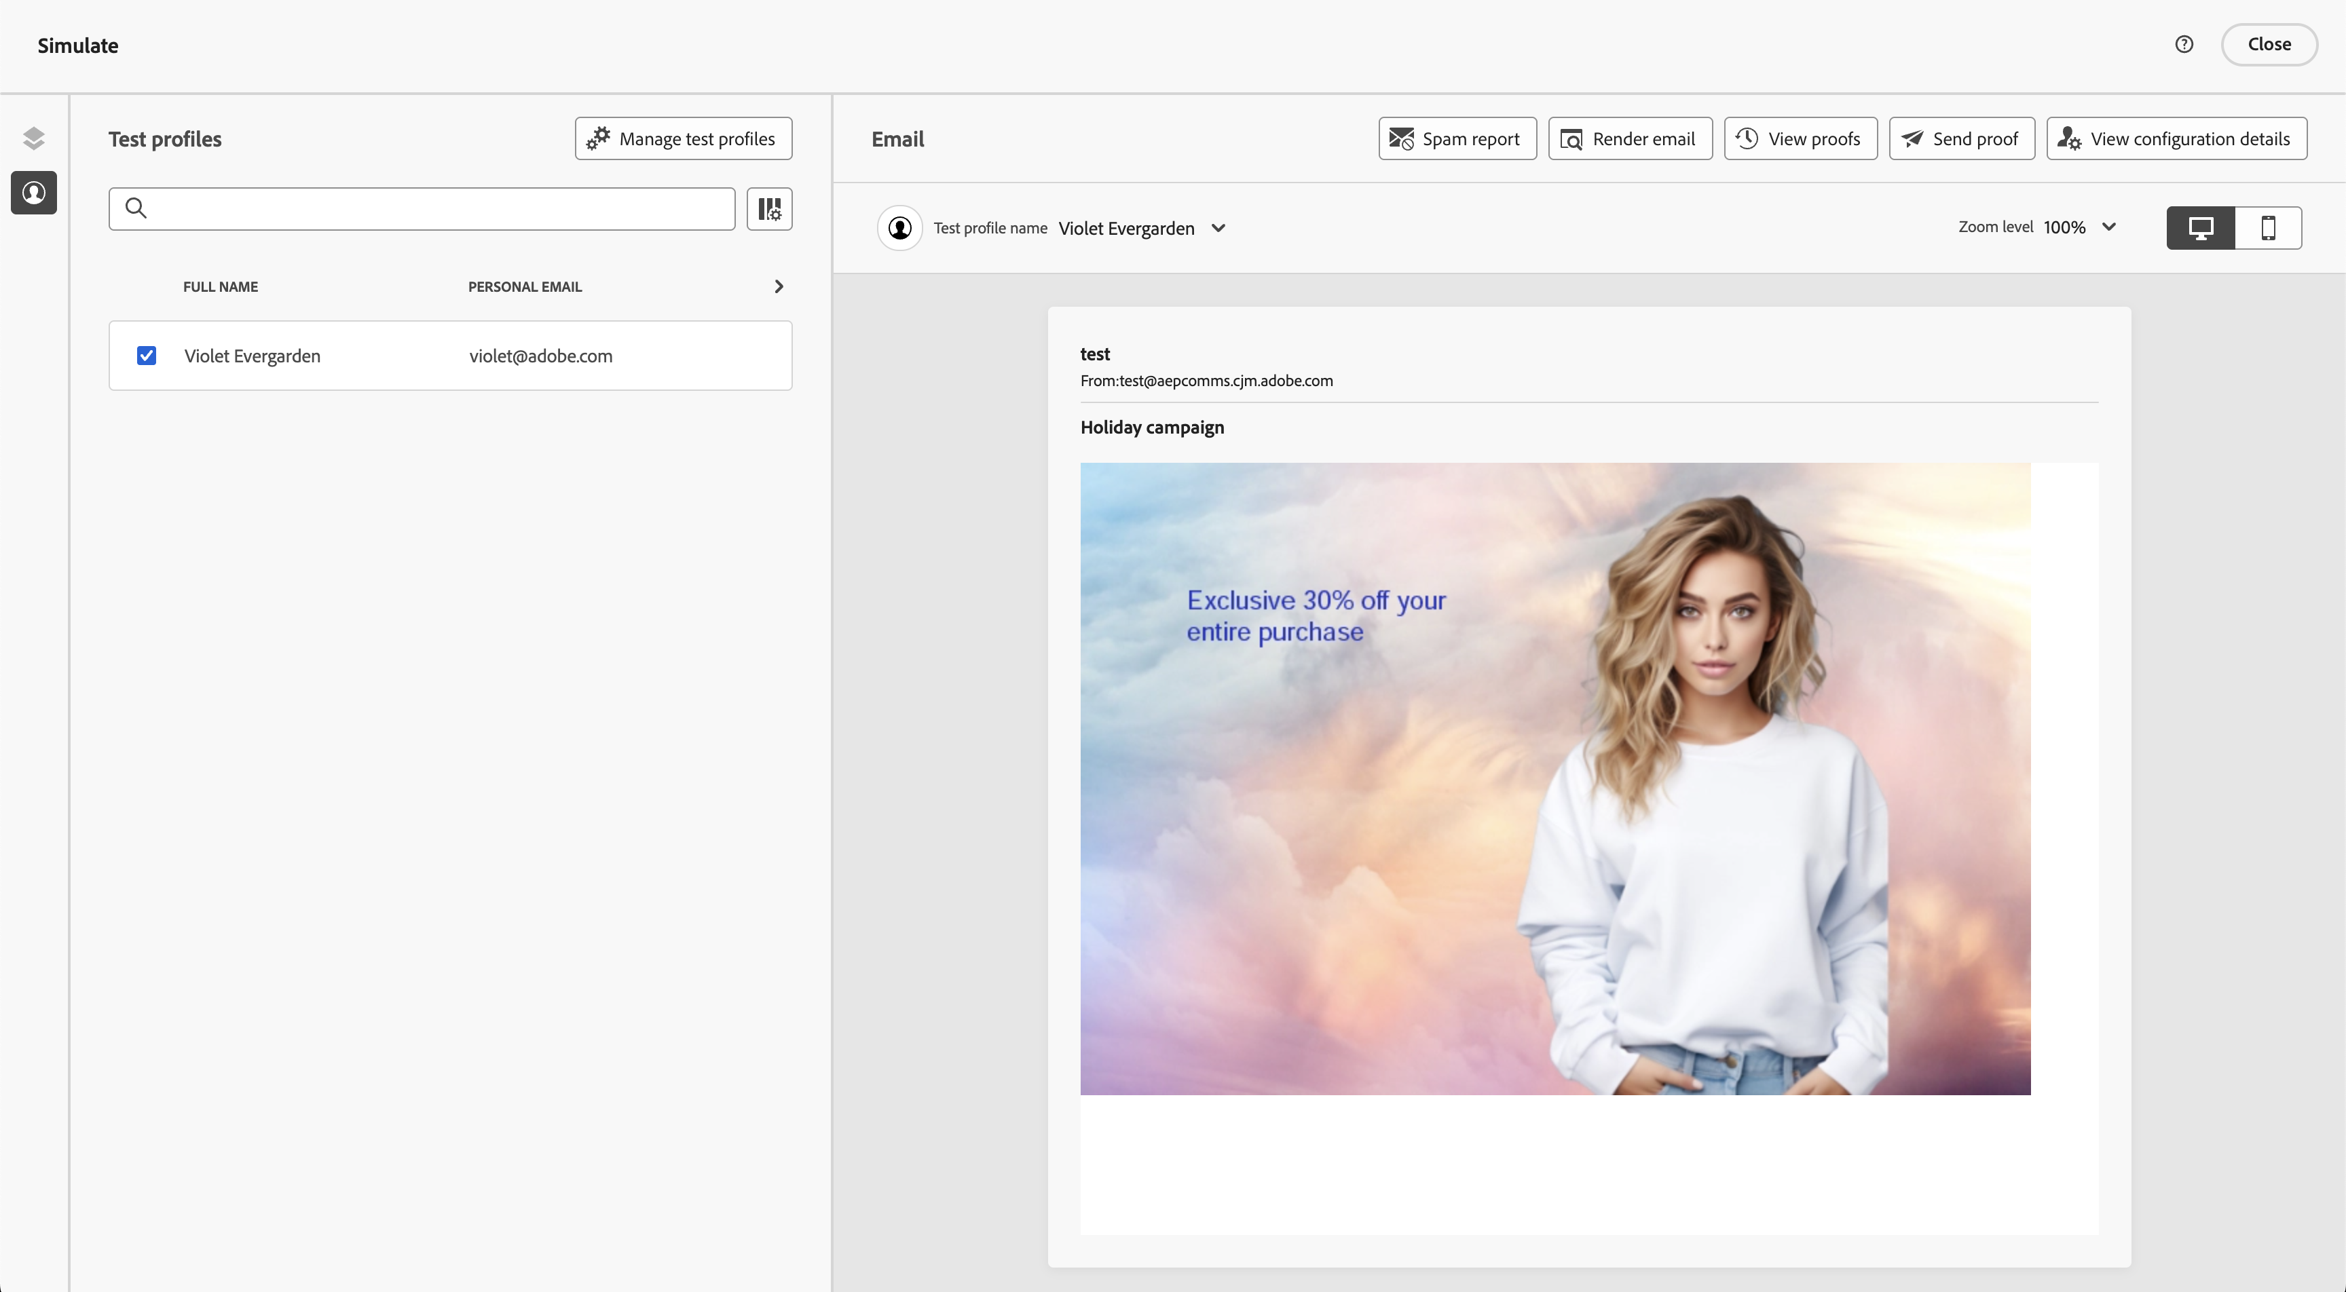Viewport: 2346px width, 1292px height.
Task: Click the help question mark icon
Action: point(2184,43)
